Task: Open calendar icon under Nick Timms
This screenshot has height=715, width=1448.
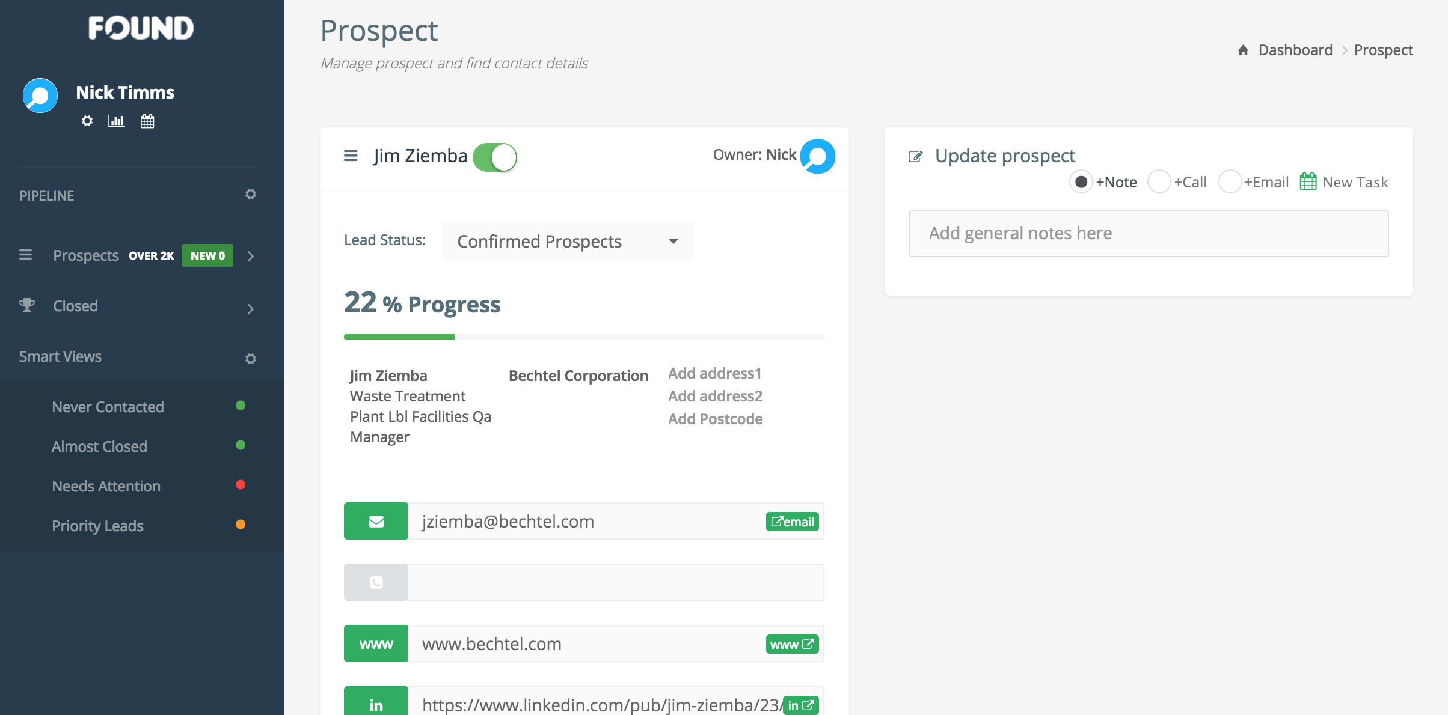Action: pyautogui.click(x=147, y=121)
